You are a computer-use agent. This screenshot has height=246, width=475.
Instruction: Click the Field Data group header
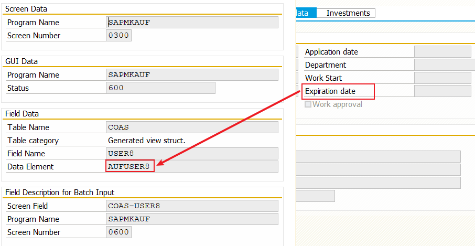[x=22, y=114]
